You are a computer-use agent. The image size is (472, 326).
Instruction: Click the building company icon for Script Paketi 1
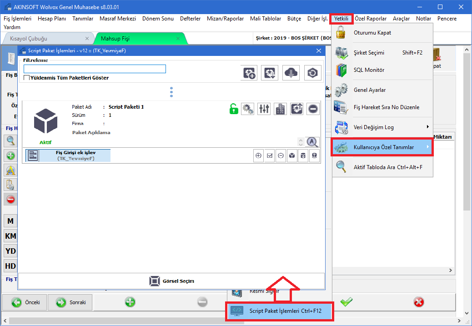point(280,109)
